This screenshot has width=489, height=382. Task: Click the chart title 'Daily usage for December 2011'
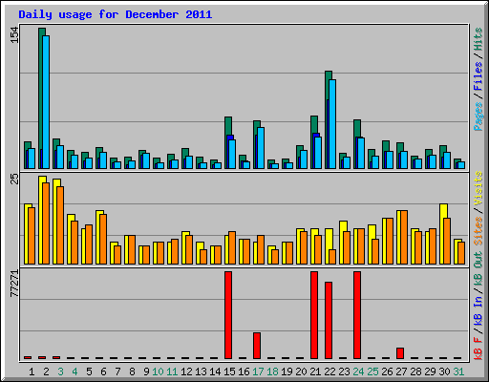pyautogui.click(x=116, y=14)
